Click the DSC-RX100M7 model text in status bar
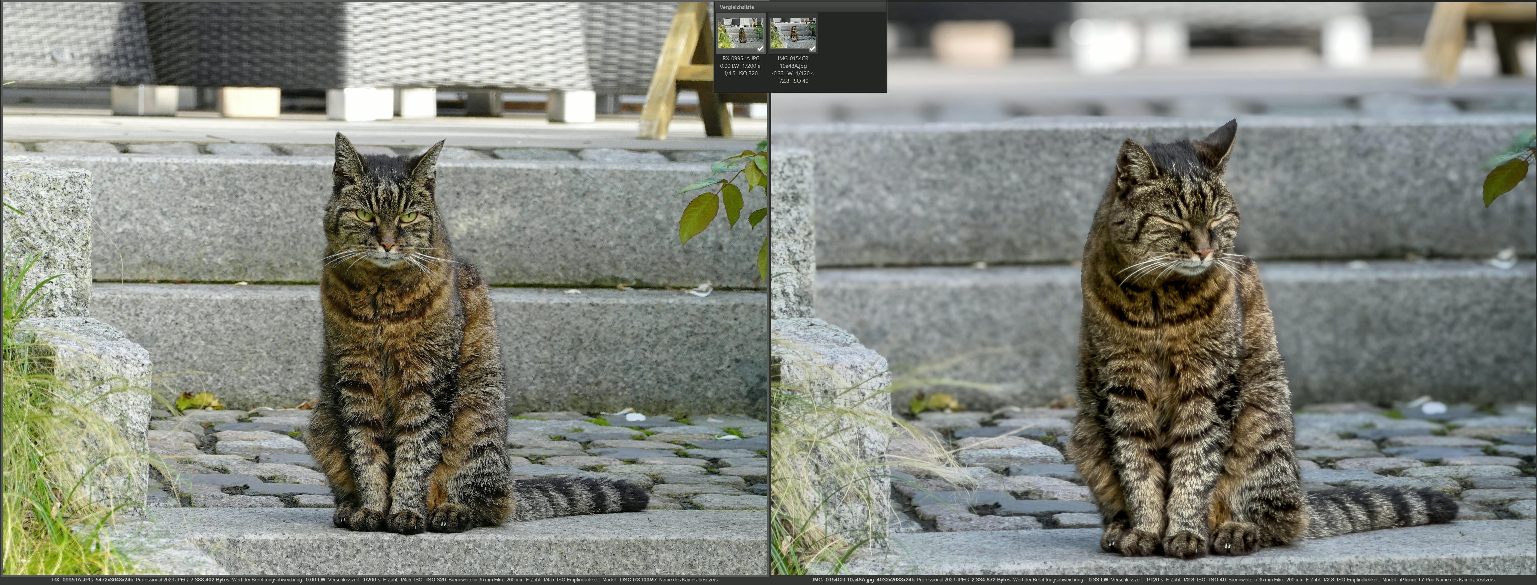 click(638, 580)
